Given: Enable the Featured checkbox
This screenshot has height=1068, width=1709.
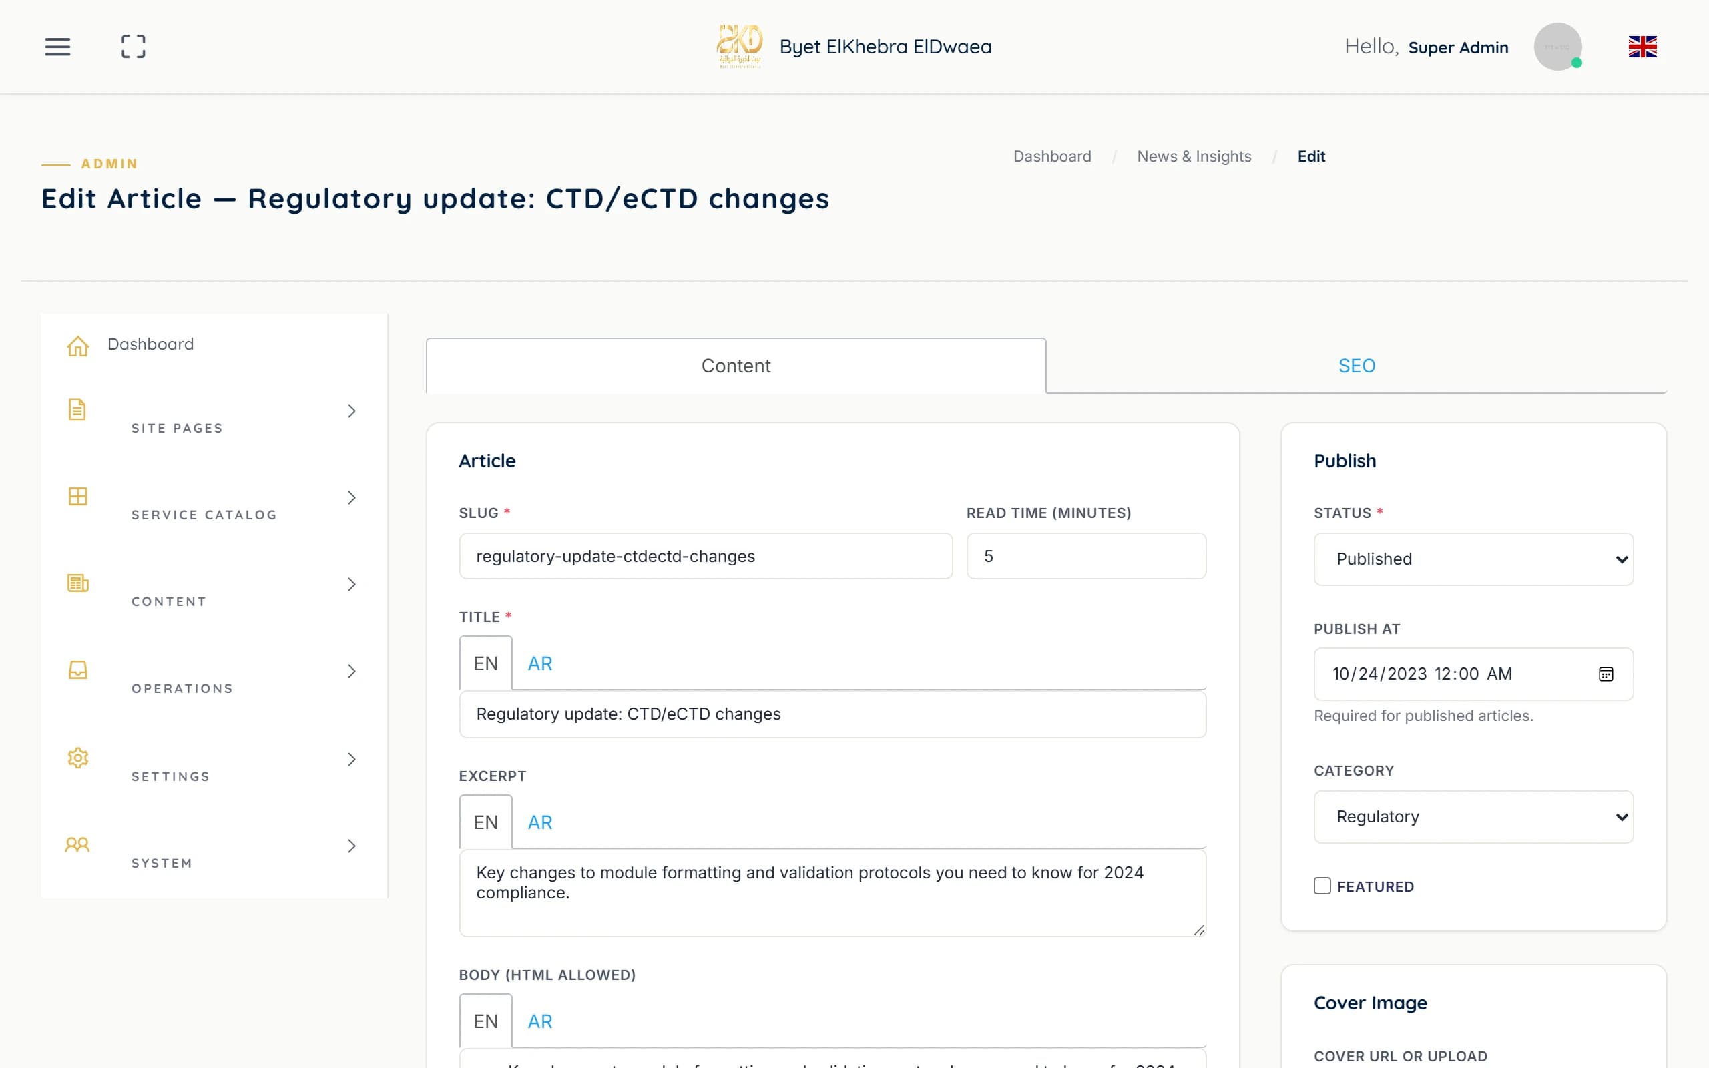Looking at the screenshot, I should pos(1322,886).
